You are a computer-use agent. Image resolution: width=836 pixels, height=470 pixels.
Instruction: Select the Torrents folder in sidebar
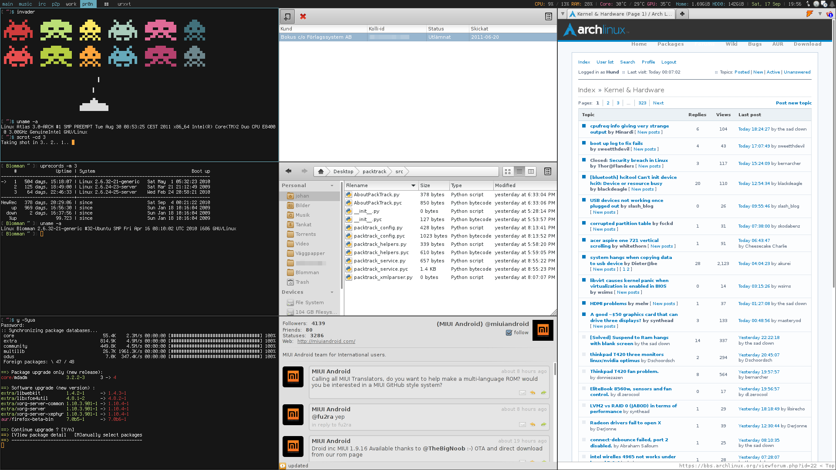point(306,234)
